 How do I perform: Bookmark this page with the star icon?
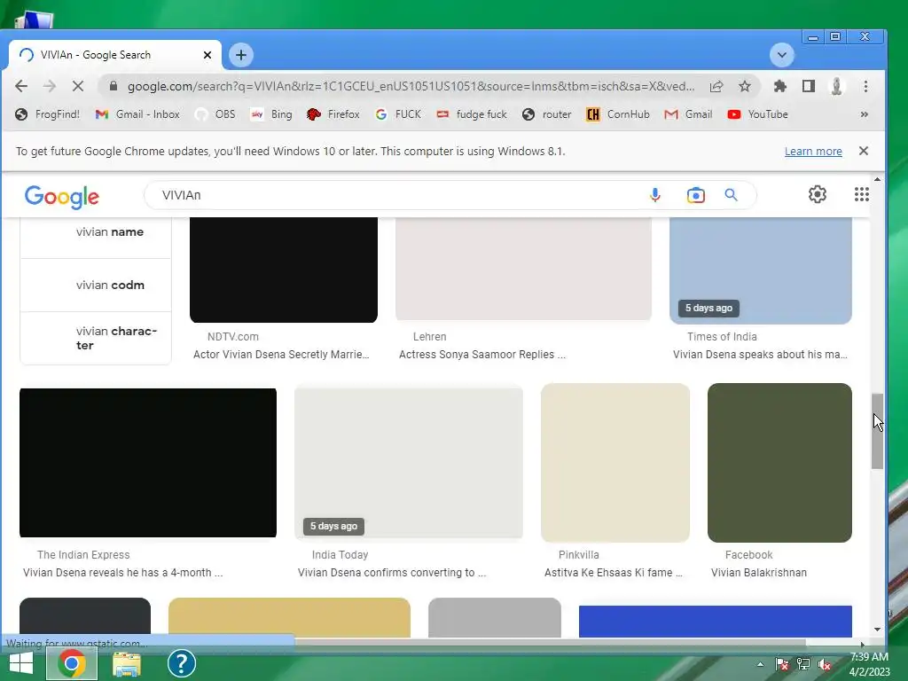coord(745,86)
